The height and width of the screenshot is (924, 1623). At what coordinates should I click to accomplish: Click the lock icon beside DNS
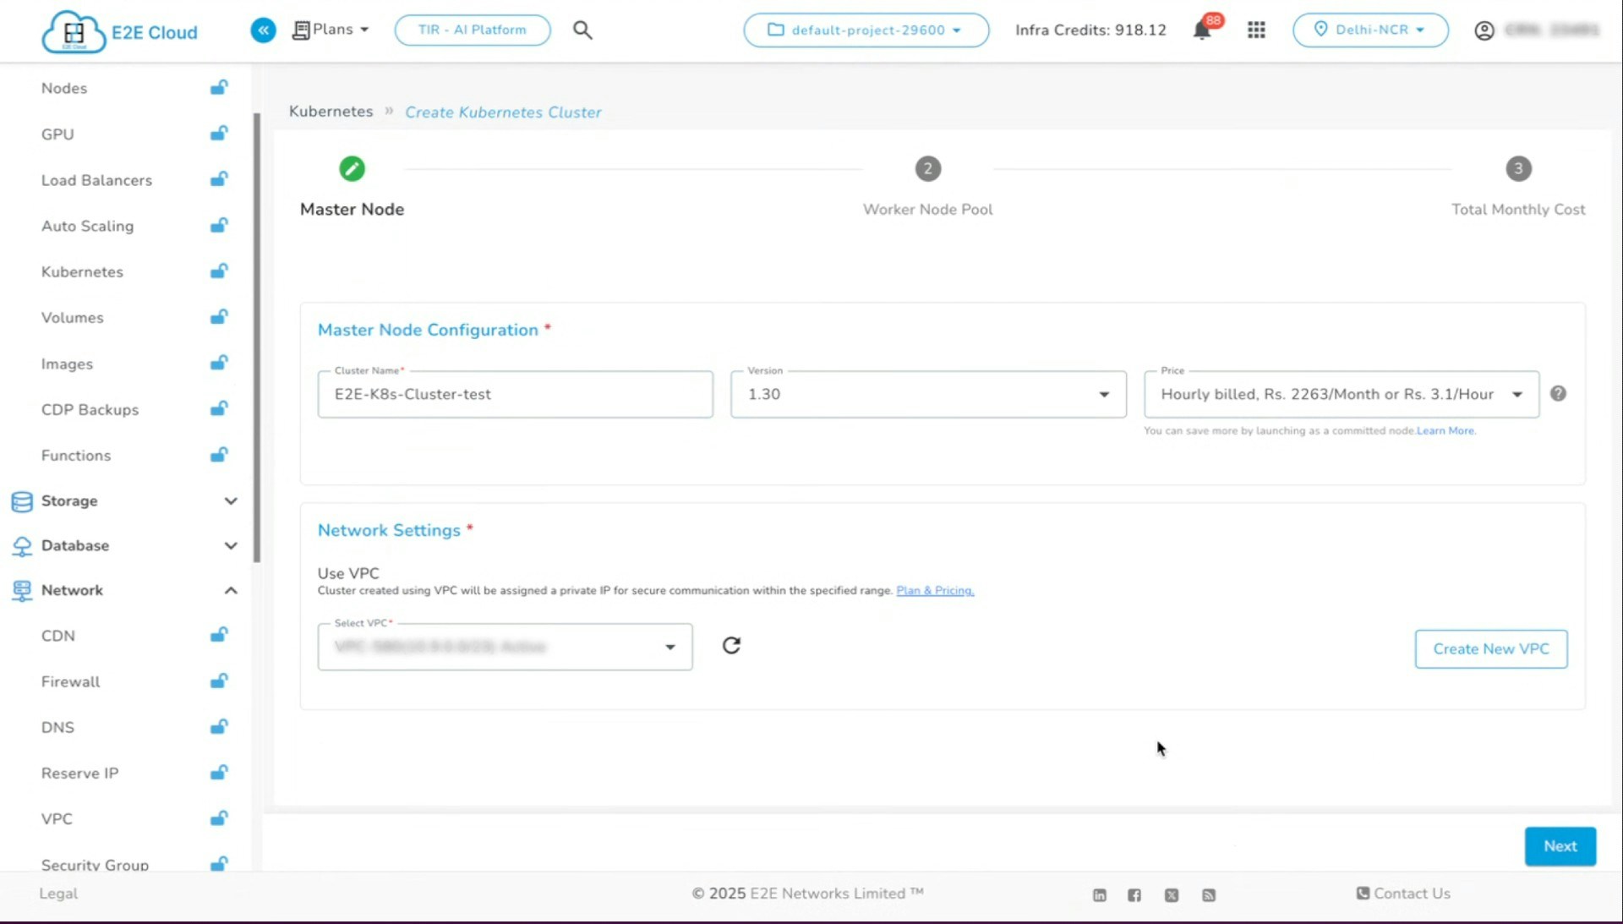[x=219, y=726]
